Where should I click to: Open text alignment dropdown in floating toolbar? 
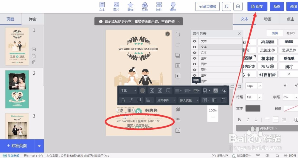pos(178,91)
